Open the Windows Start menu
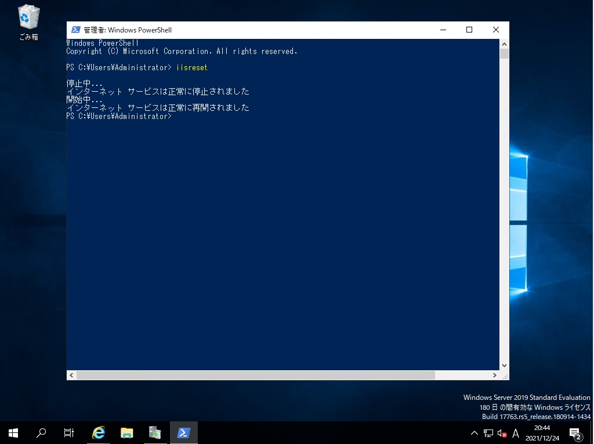 pyautogui.click(x=13, y=432)
